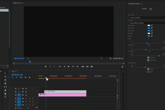Toggle Linked Selection in timeline

click(x=21, y=77)
